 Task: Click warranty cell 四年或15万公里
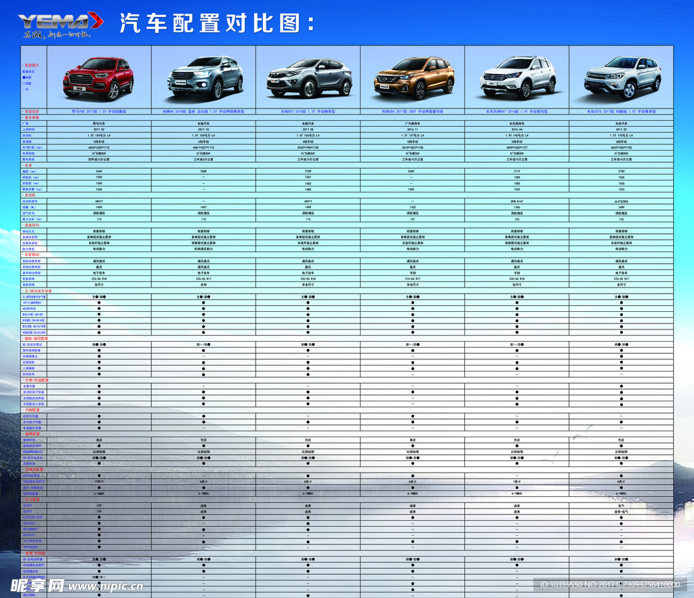(99, 159)
